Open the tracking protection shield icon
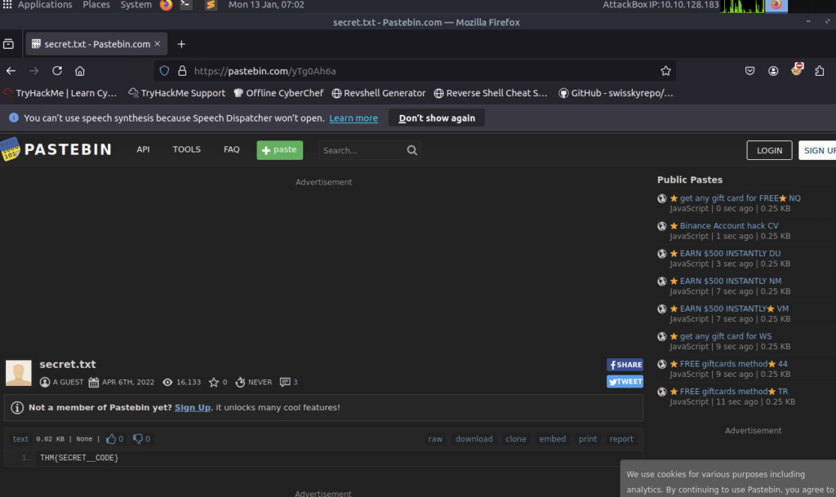The height and width of the screenshot is (497, 836). (164, 71)
